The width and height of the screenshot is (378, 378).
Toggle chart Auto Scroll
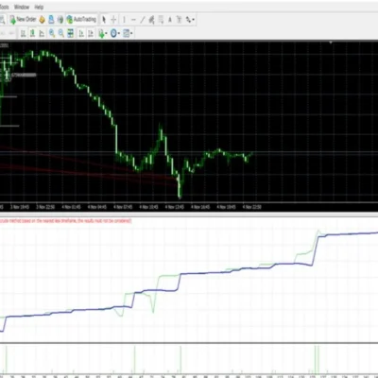click(81, 33)
